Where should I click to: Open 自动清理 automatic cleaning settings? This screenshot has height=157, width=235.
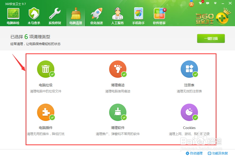[x=196, y=153]
